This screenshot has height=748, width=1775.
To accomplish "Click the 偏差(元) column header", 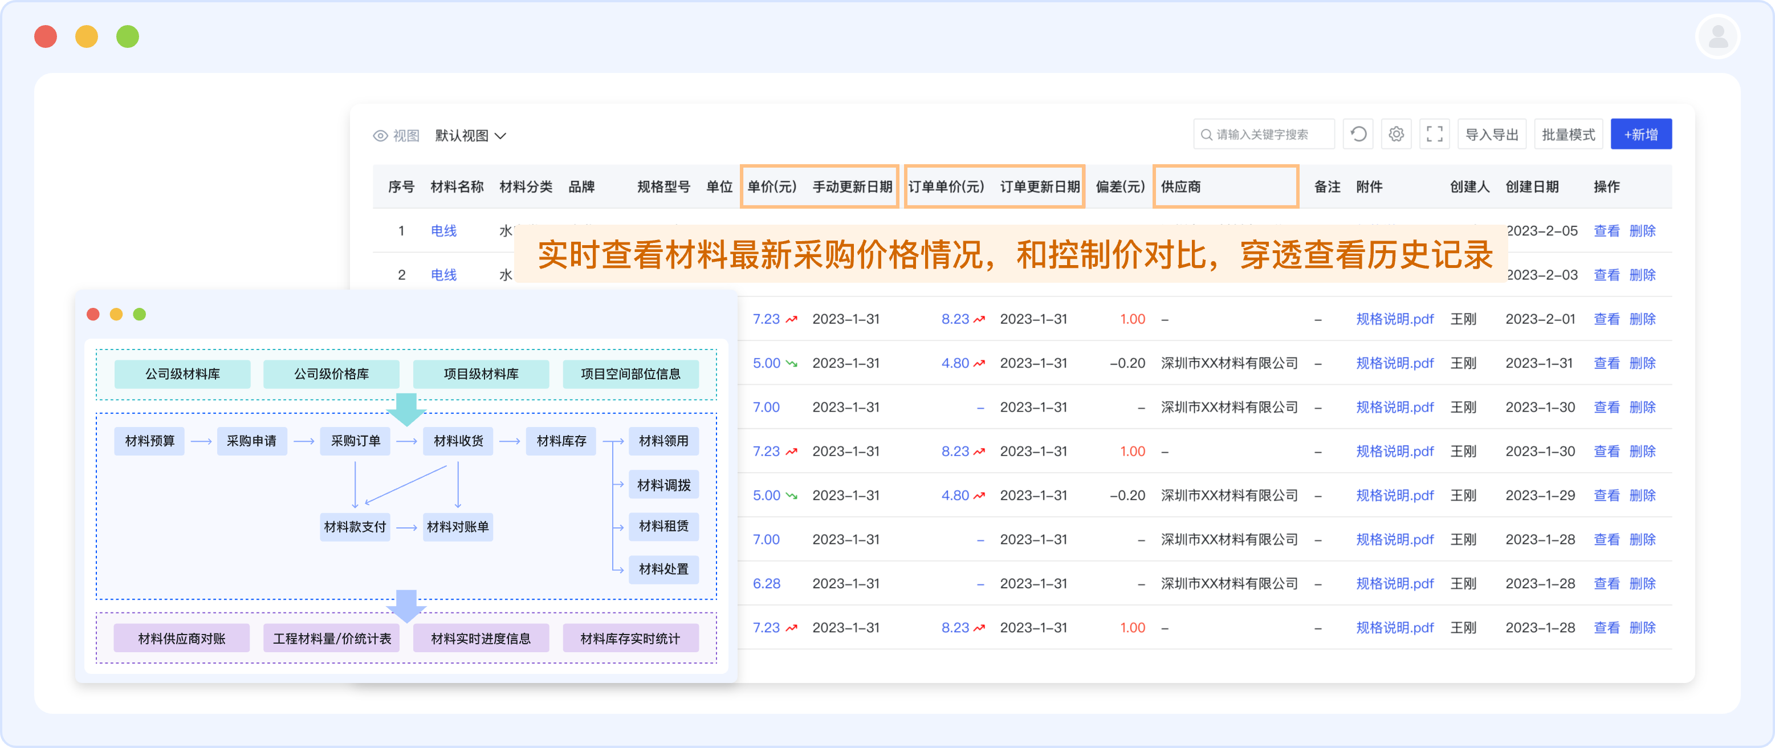I will (1121, 187).
